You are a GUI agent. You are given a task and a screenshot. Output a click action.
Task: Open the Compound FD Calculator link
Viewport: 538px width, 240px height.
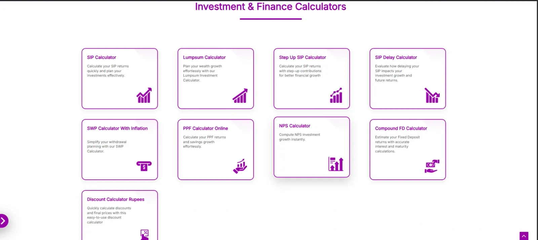coord(401,128)
